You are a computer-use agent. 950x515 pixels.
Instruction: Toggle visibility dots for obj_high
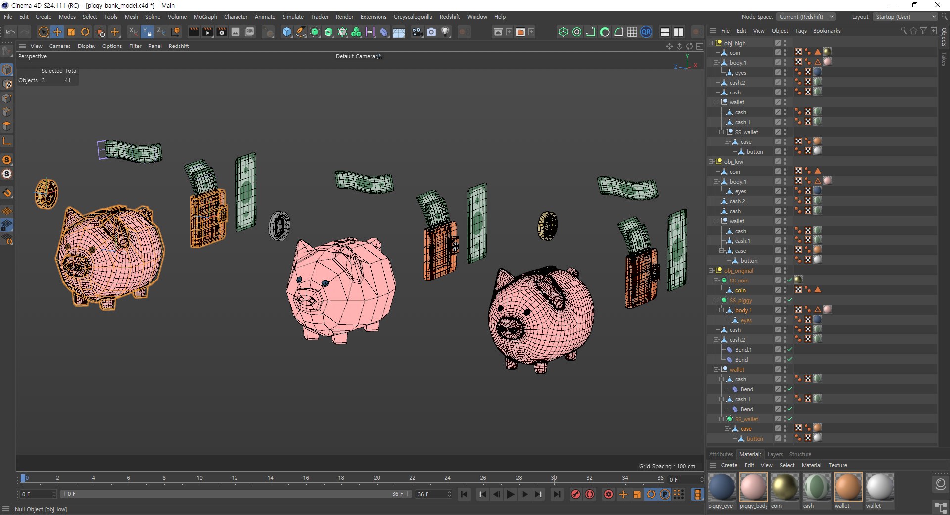point(785,43)
